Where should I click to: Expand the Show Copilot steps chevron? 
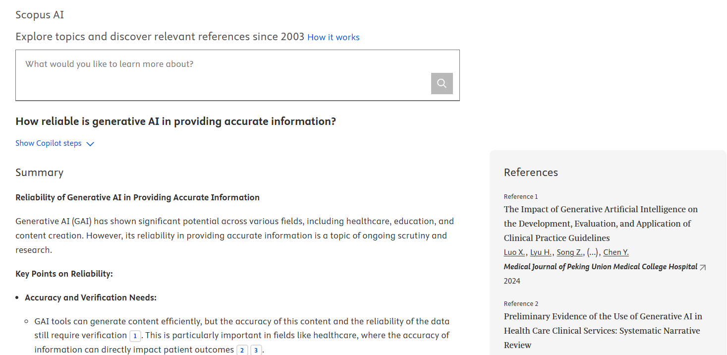[x=90, y=144]
